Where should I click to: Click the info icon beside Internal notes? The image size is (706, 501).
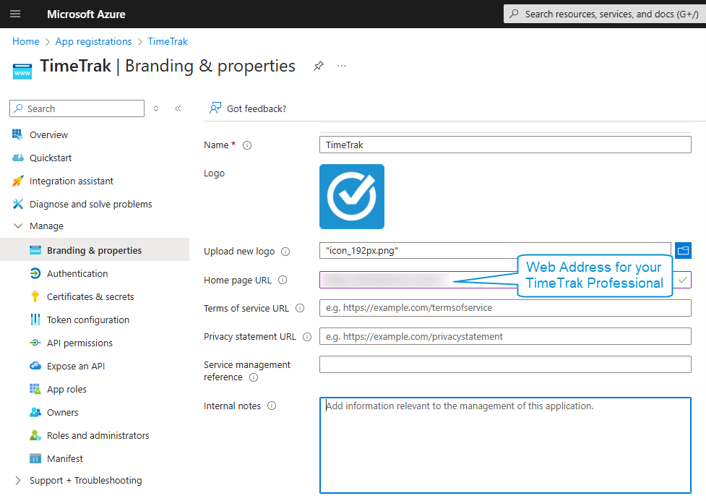[x=272, y=406]
